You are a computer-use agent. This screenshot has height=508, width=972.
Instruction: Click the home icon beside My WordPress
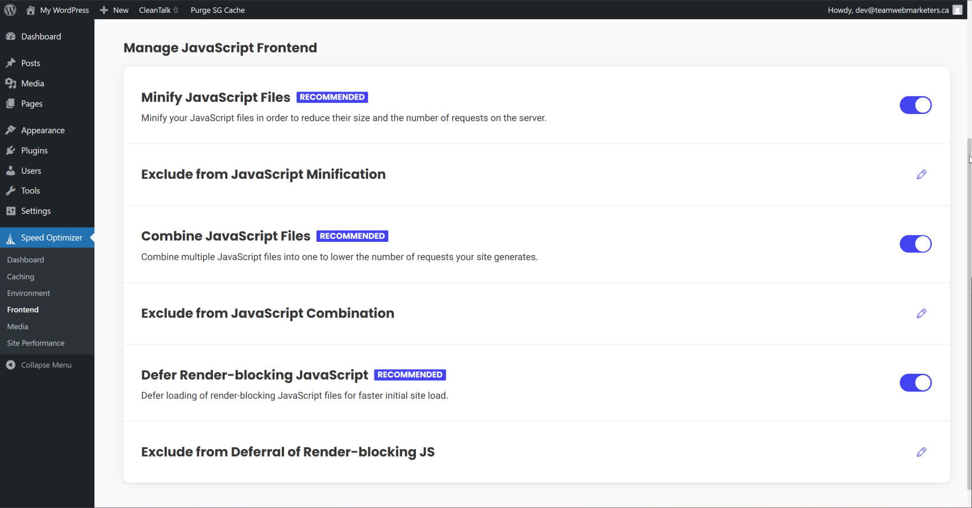(31, 10)
